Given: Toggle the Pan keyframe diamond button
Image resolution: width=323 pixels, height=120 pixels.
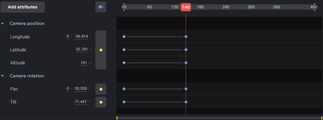Looking at the screenshot, I should click(101, 89).
